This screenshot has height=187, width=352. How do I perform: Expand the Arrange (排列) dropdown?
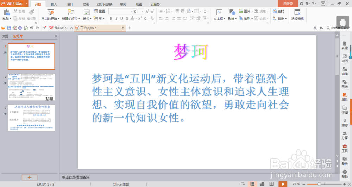[x=252, y=19]
